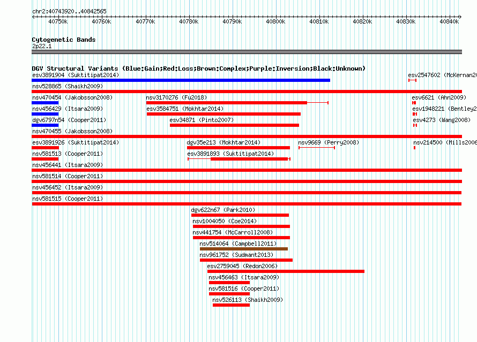The height and width of the screenshot is (342, 477).
Task: Click nsv441754 (McCarroll2008) label
Action: tap(233, 232)
